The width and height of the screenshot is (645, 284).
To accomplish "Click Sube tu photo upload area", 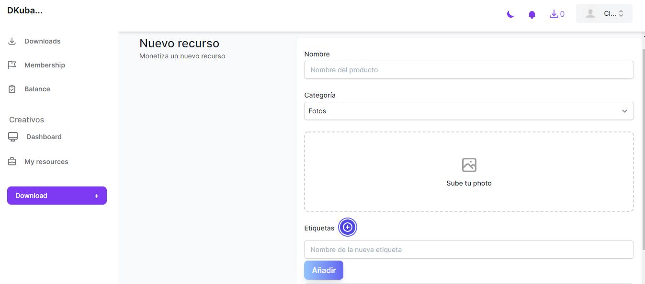I will pos(469,183).
